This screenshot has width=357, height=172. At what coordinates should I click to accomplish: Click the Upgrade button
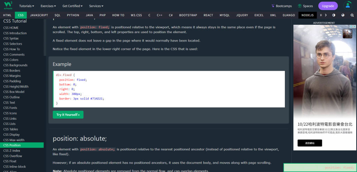[x=328, y=6]
